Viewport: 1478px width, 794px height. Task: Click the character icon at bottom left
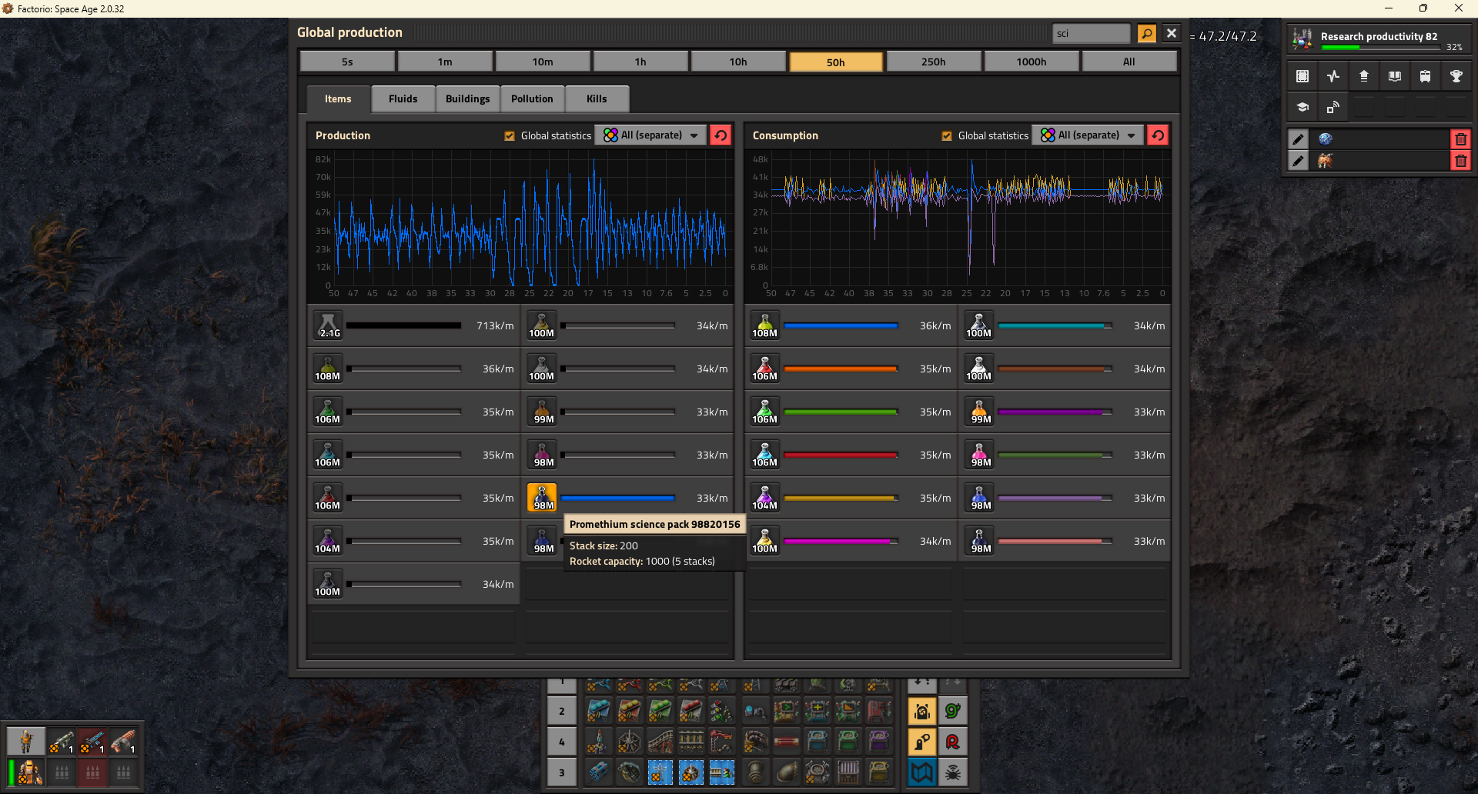point(26,741)
